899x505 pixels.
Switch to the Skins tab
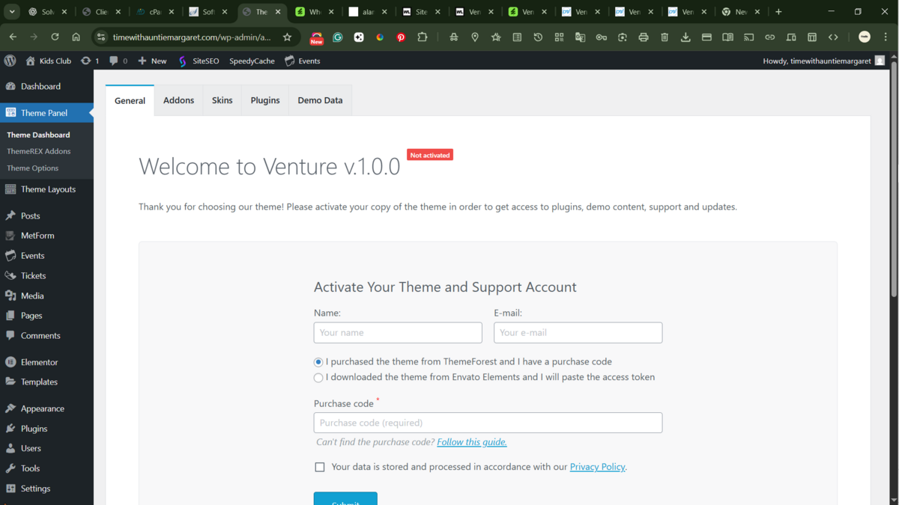[222, 100]
